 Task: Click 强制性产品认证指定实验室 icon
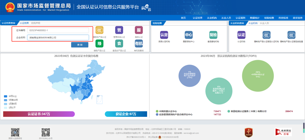point(291,35)
